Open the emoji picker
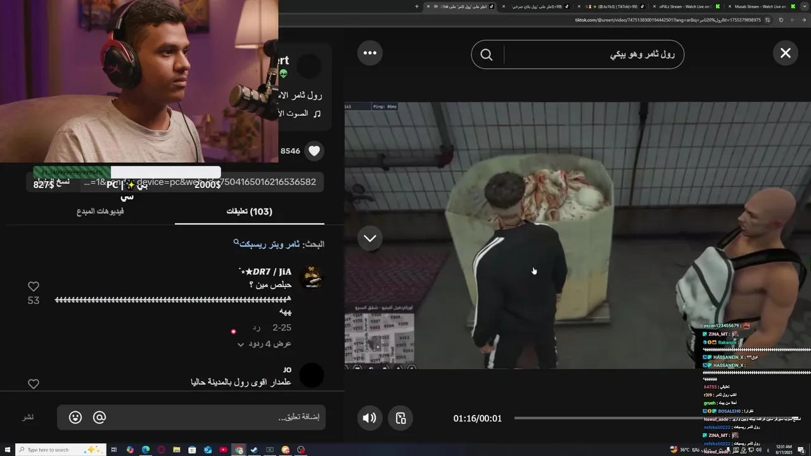This screenshot has width=811, height=456. 75,417
